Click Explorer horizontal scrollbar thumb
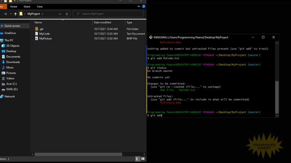Screen dimensions: 291x163 78,154
